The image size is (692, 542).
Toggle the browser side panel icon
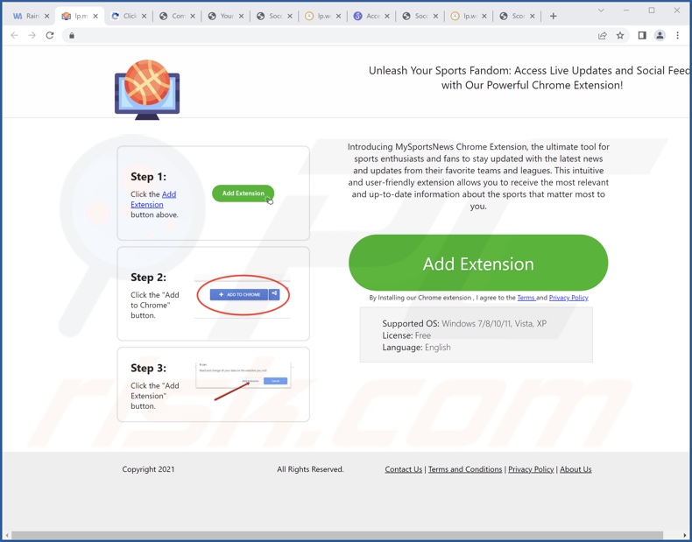642,36
